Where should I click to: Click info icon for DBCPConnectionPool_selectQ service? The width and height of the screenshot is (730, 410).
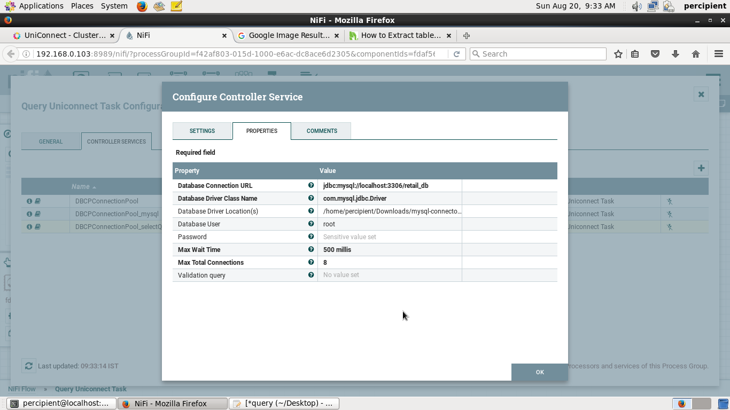pos(29,226)
